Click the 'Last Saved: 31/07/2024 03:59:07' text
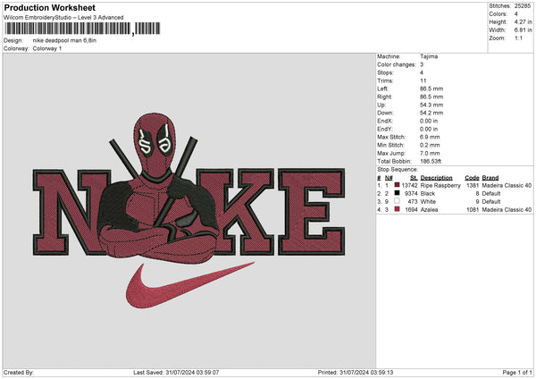Screen dimensions: 536x379 (176, 373)
